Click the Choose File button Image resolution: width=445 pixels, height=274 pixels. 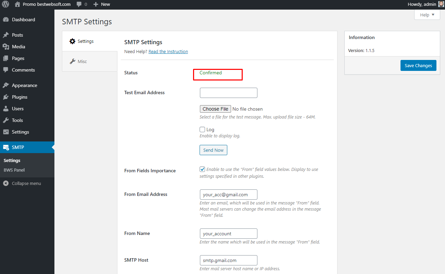pyautogui.click(x=215, y=109)
